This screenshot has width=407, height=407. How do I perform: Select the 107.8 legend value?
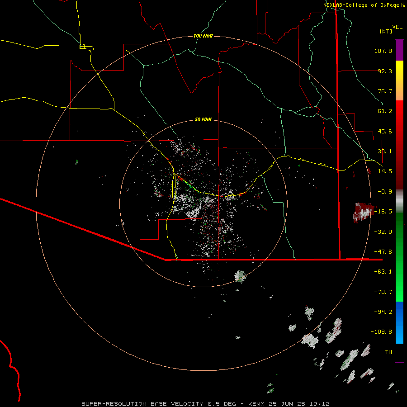click(383, 51)
